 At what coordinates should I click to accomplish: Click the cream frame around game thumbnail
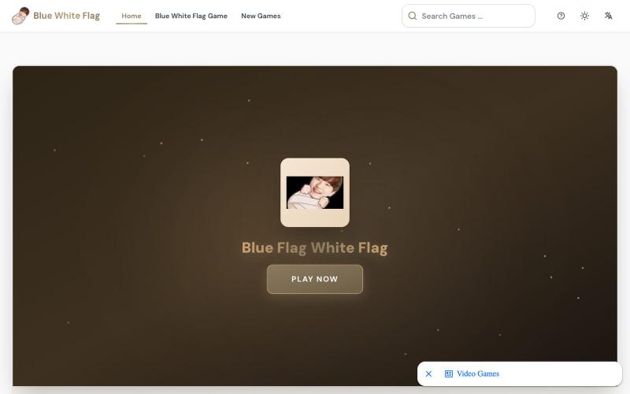point(314,218)
